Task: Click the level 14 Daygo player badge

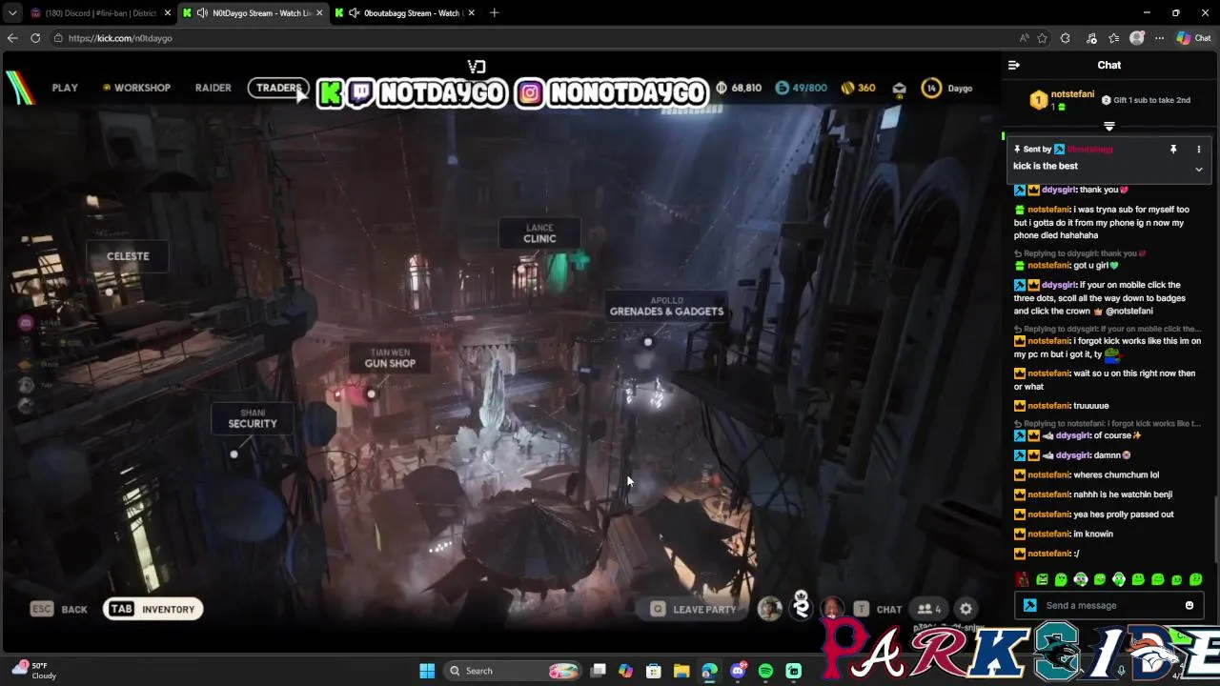Action: [x=947, y=88]
